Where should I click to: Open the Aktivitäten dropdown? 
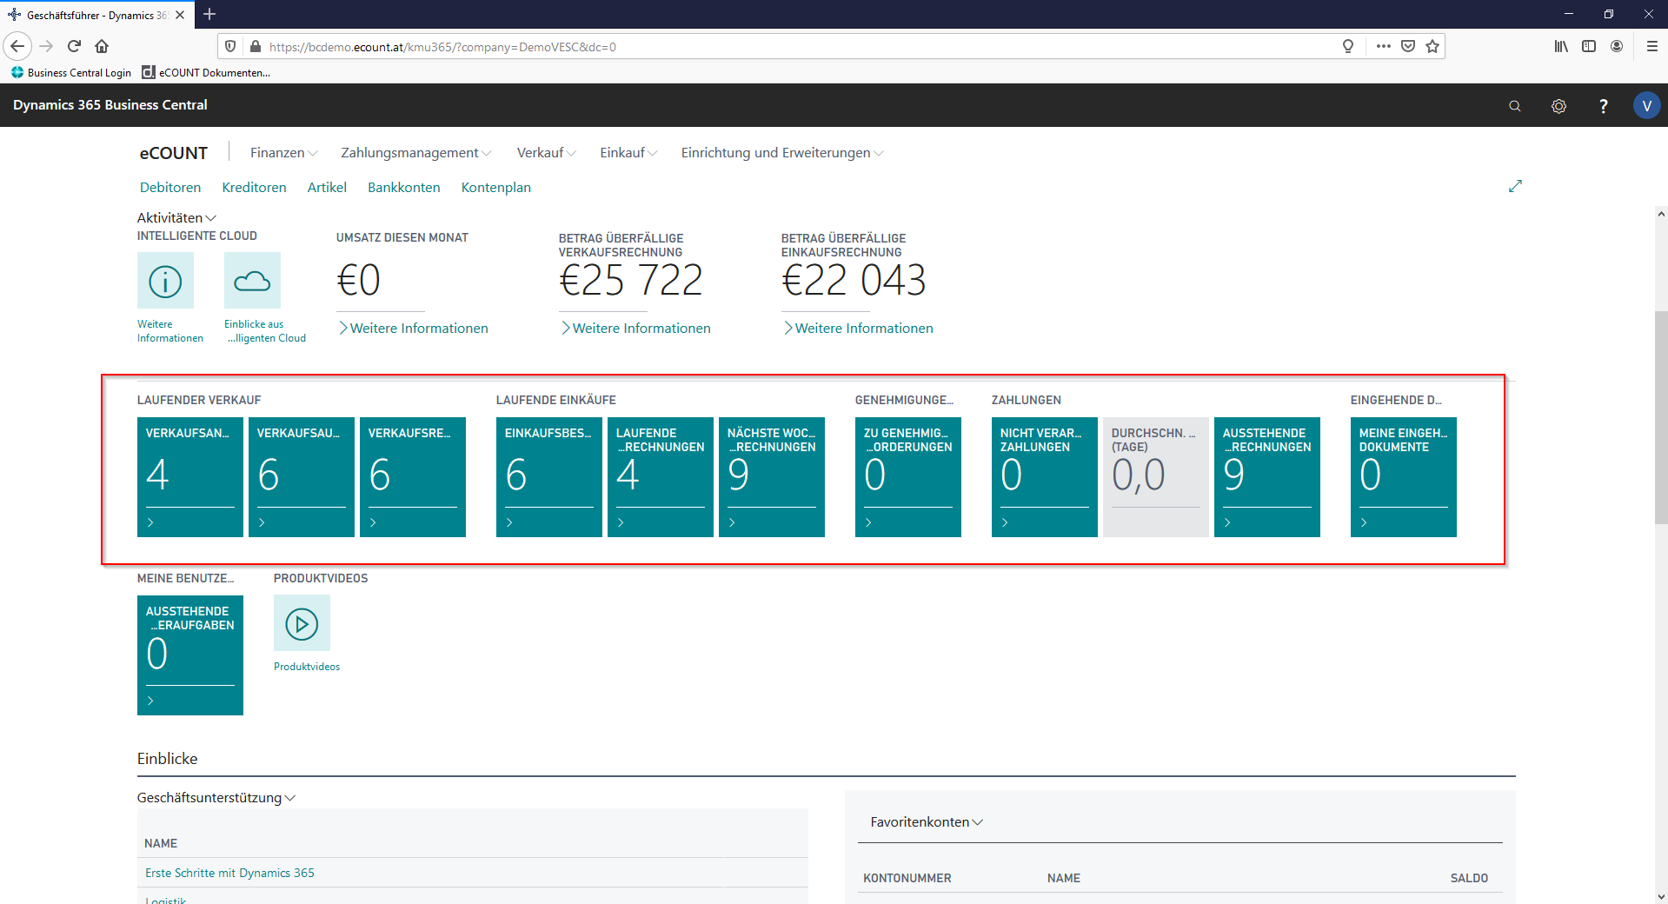pyautogui.click(x=176, y=217)
